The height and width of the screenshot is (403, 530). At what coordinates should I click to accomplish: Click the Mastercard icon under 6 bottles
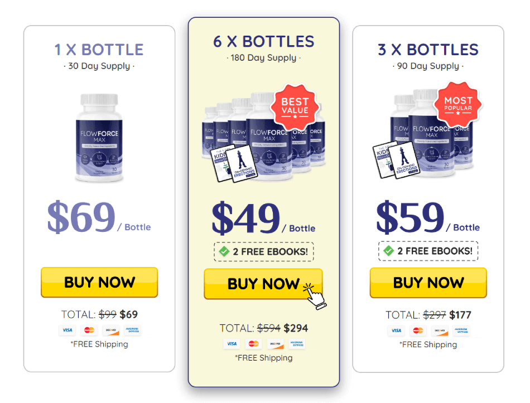click(x=253, y=343)
